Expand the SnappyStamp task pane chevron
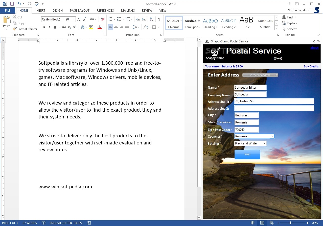 click(318, 41)
